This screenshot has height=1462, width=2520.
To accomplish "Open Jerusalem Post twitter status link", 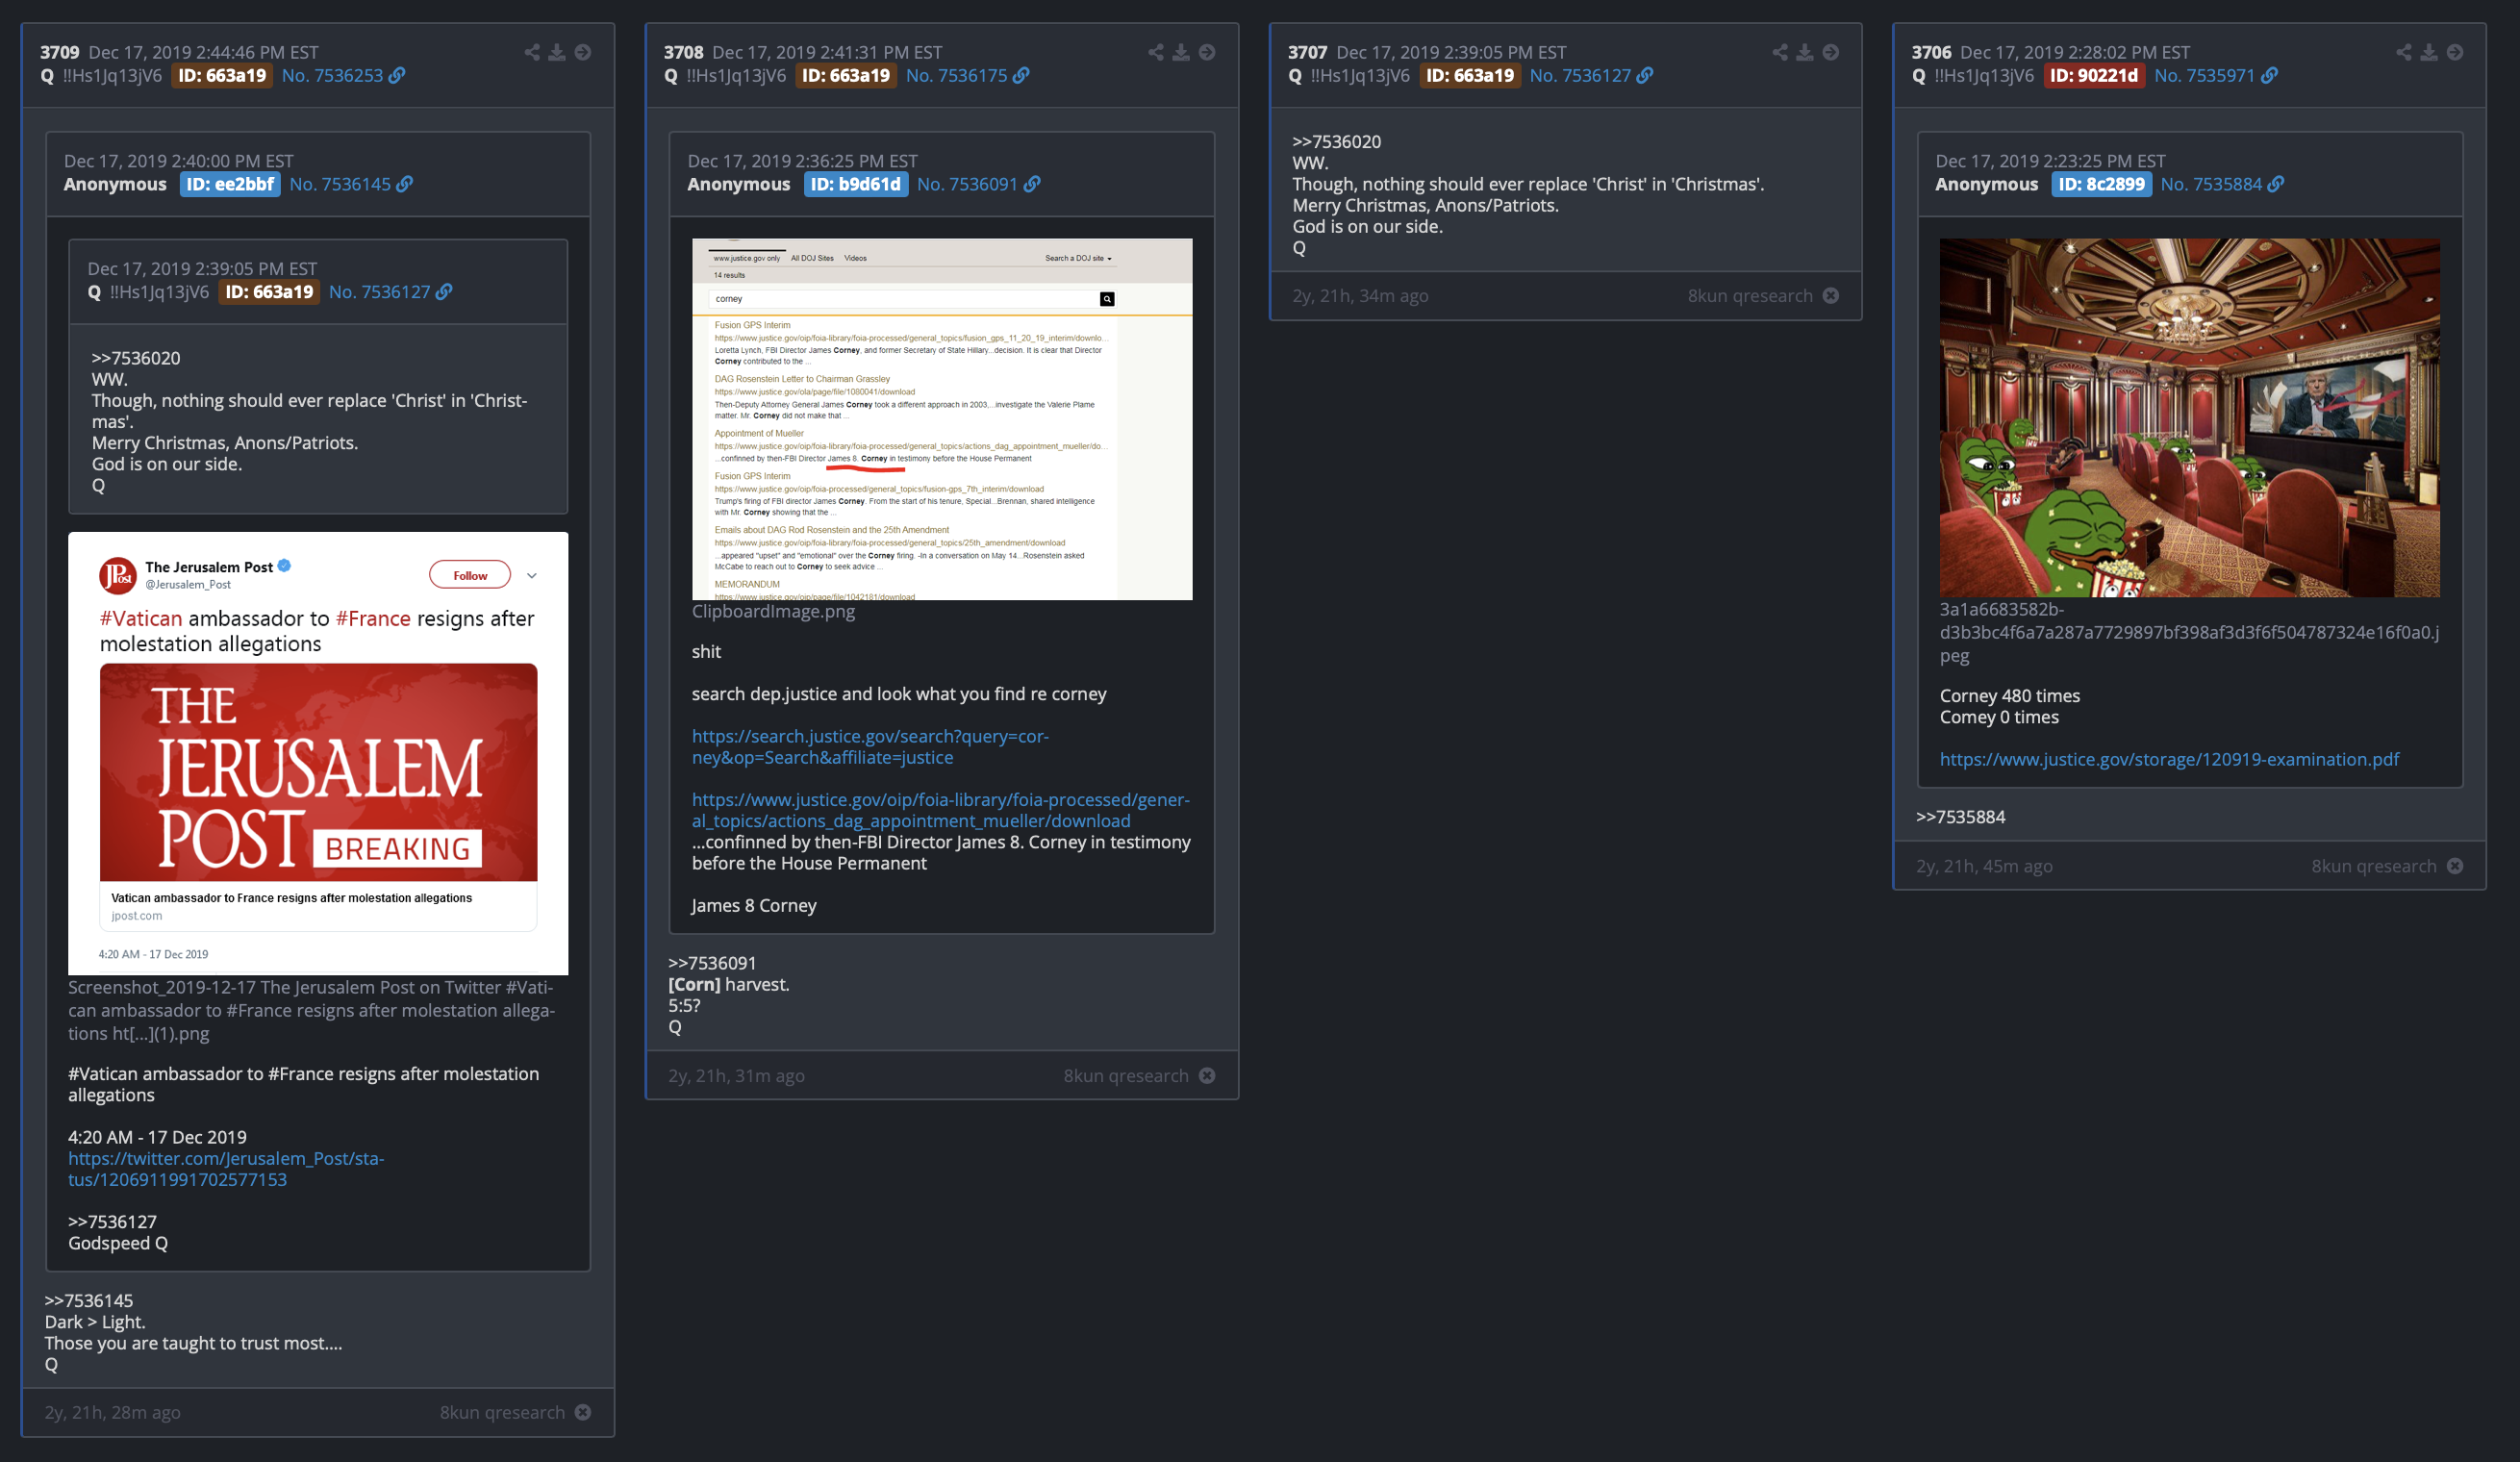I will [226, 1169].
